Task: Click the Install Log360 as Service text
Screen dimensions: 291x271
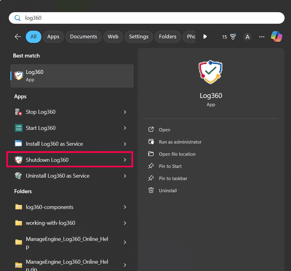Action: click(x=54, y=144)
